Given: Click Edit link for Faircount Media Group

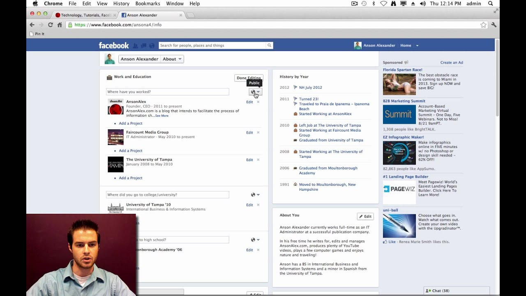Looking at the screenshot, I should pyautogui.click(x=249, y=132).
